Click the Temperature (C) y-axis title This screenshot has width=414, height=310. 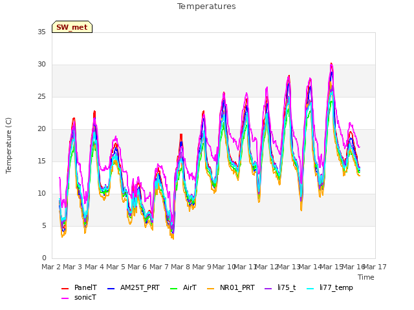pos(8,145)
